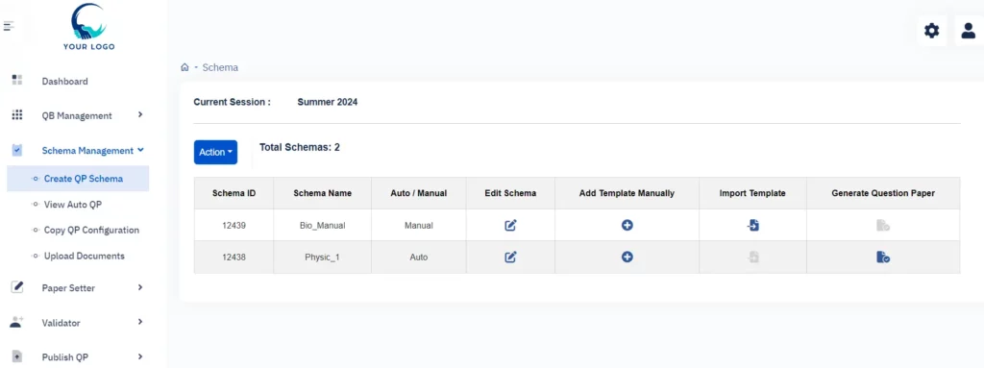
Task: Add template manually for Bio_Manual
Action: point(627,225)
